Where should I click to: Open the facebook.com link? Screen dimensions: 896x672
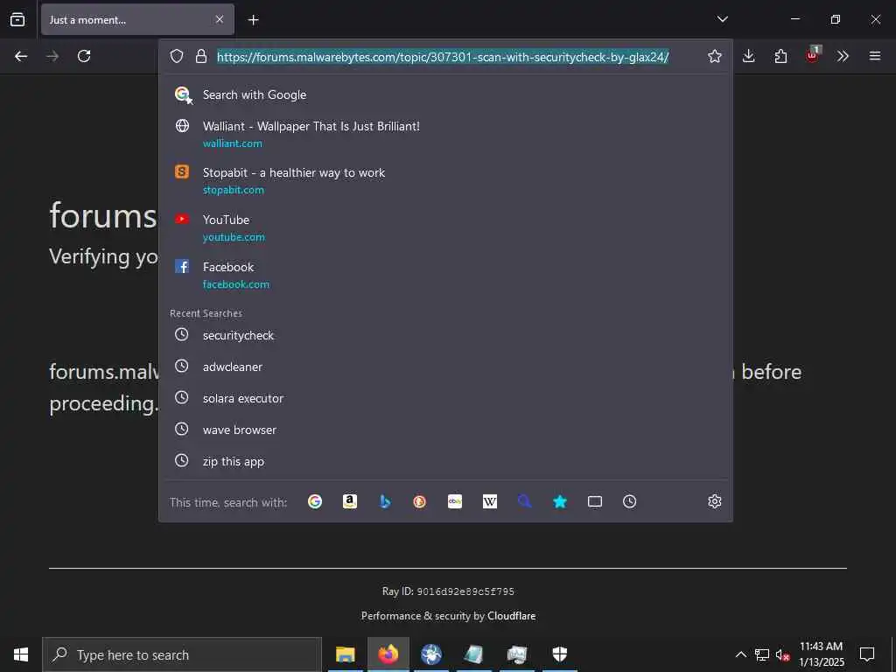(236, 284)
